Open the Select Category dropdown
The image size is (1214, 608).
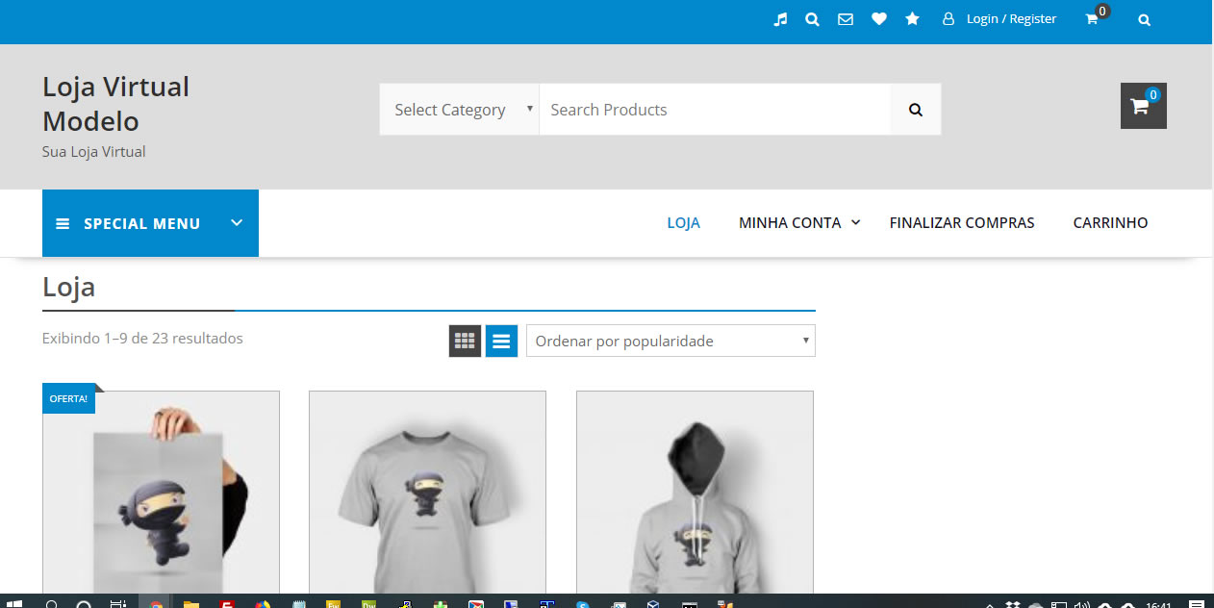tap(460, 110)
